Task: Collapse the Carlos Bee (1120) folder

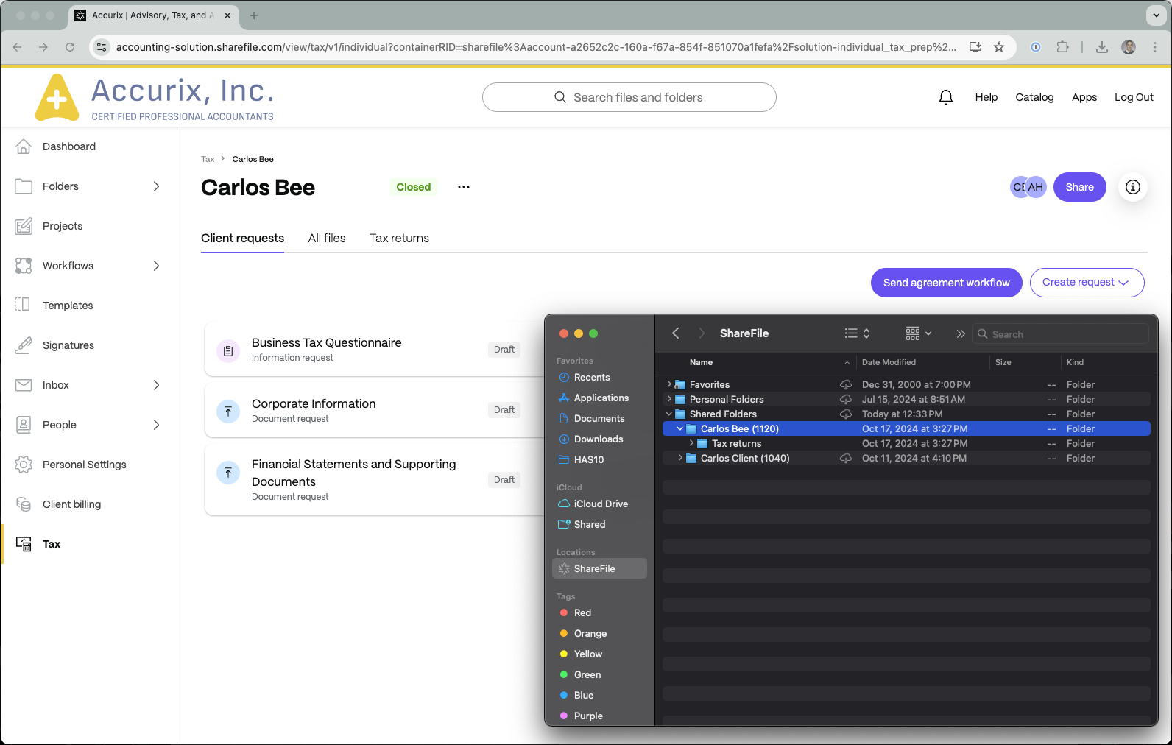Action: (679, 428)
